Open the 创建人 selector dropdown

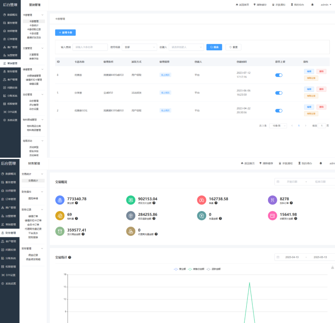[186, 47]
